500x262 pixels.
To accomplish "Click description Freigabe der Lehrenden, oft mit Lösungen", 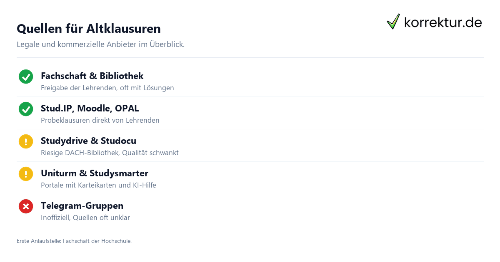I will (107, 88).
